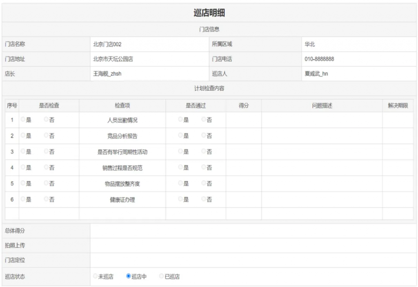Mark 竞品分析报告 as not checked (否)

coord(46,136)
